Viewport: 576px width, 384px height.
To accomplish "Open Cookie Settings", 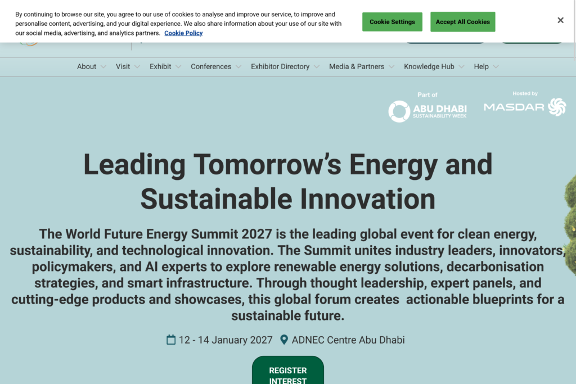I will pyautogui.click(x=392, y=22).
